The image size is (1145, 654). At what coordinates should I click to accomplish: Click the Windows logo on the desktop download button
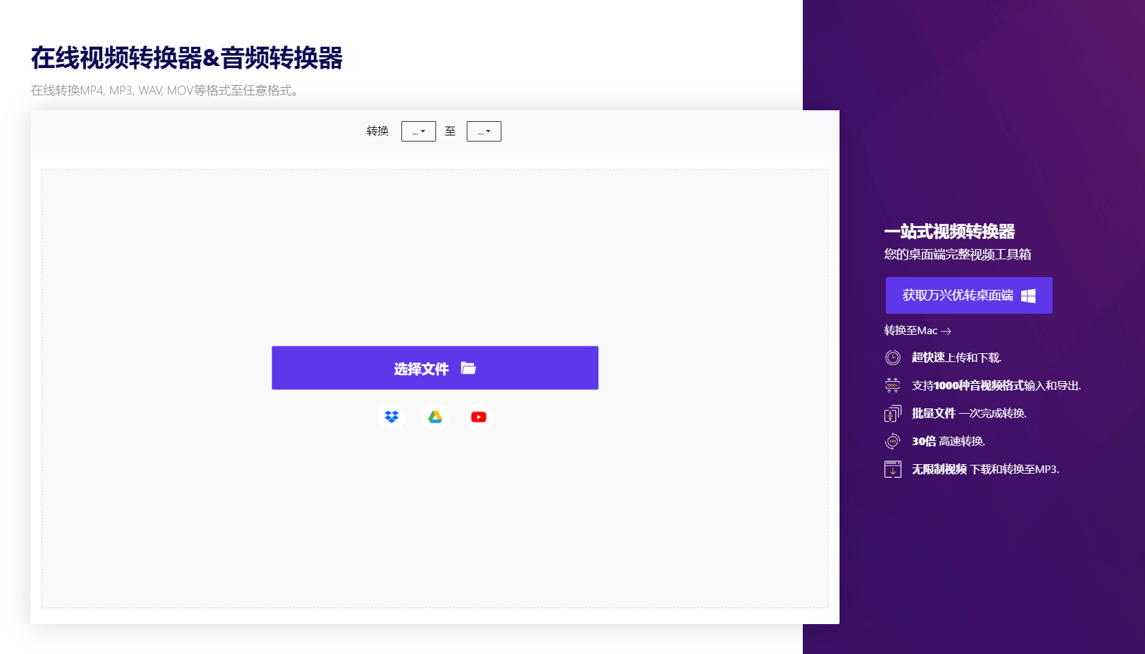[x=1029, y=295]
